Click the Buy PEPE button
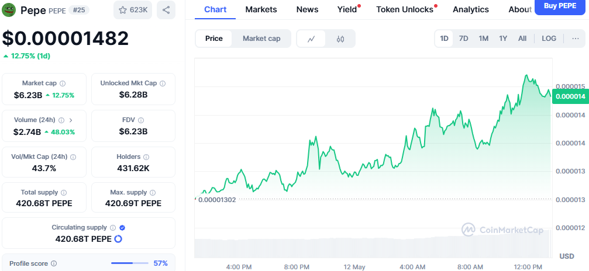 [560, 7]
